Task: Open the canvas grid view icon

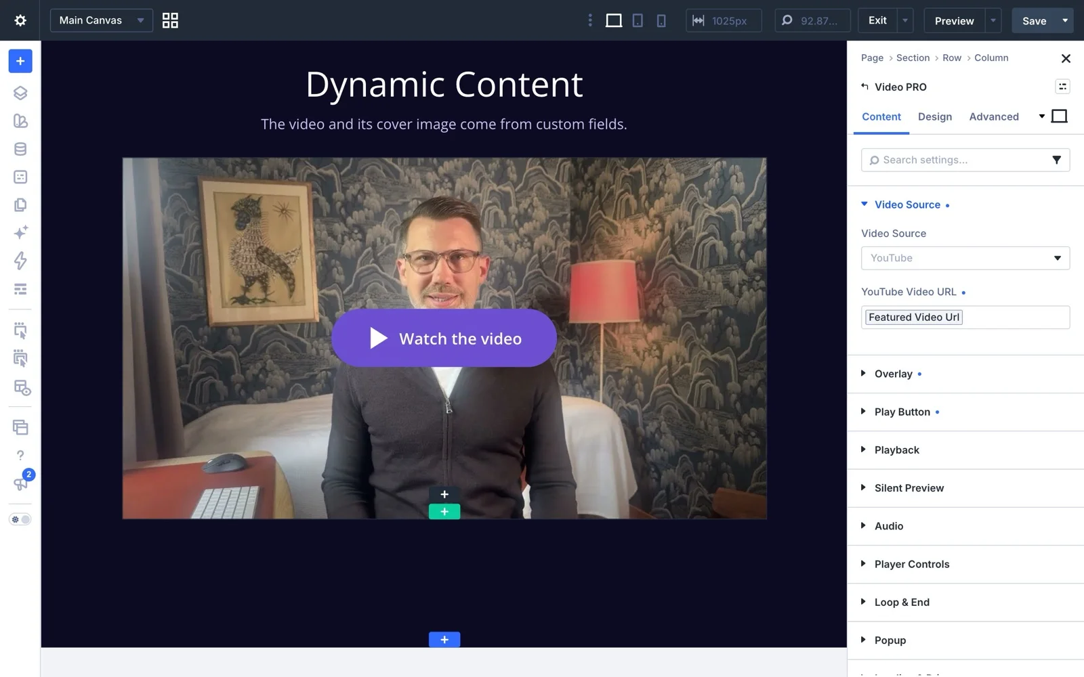Action: [170, 20]
